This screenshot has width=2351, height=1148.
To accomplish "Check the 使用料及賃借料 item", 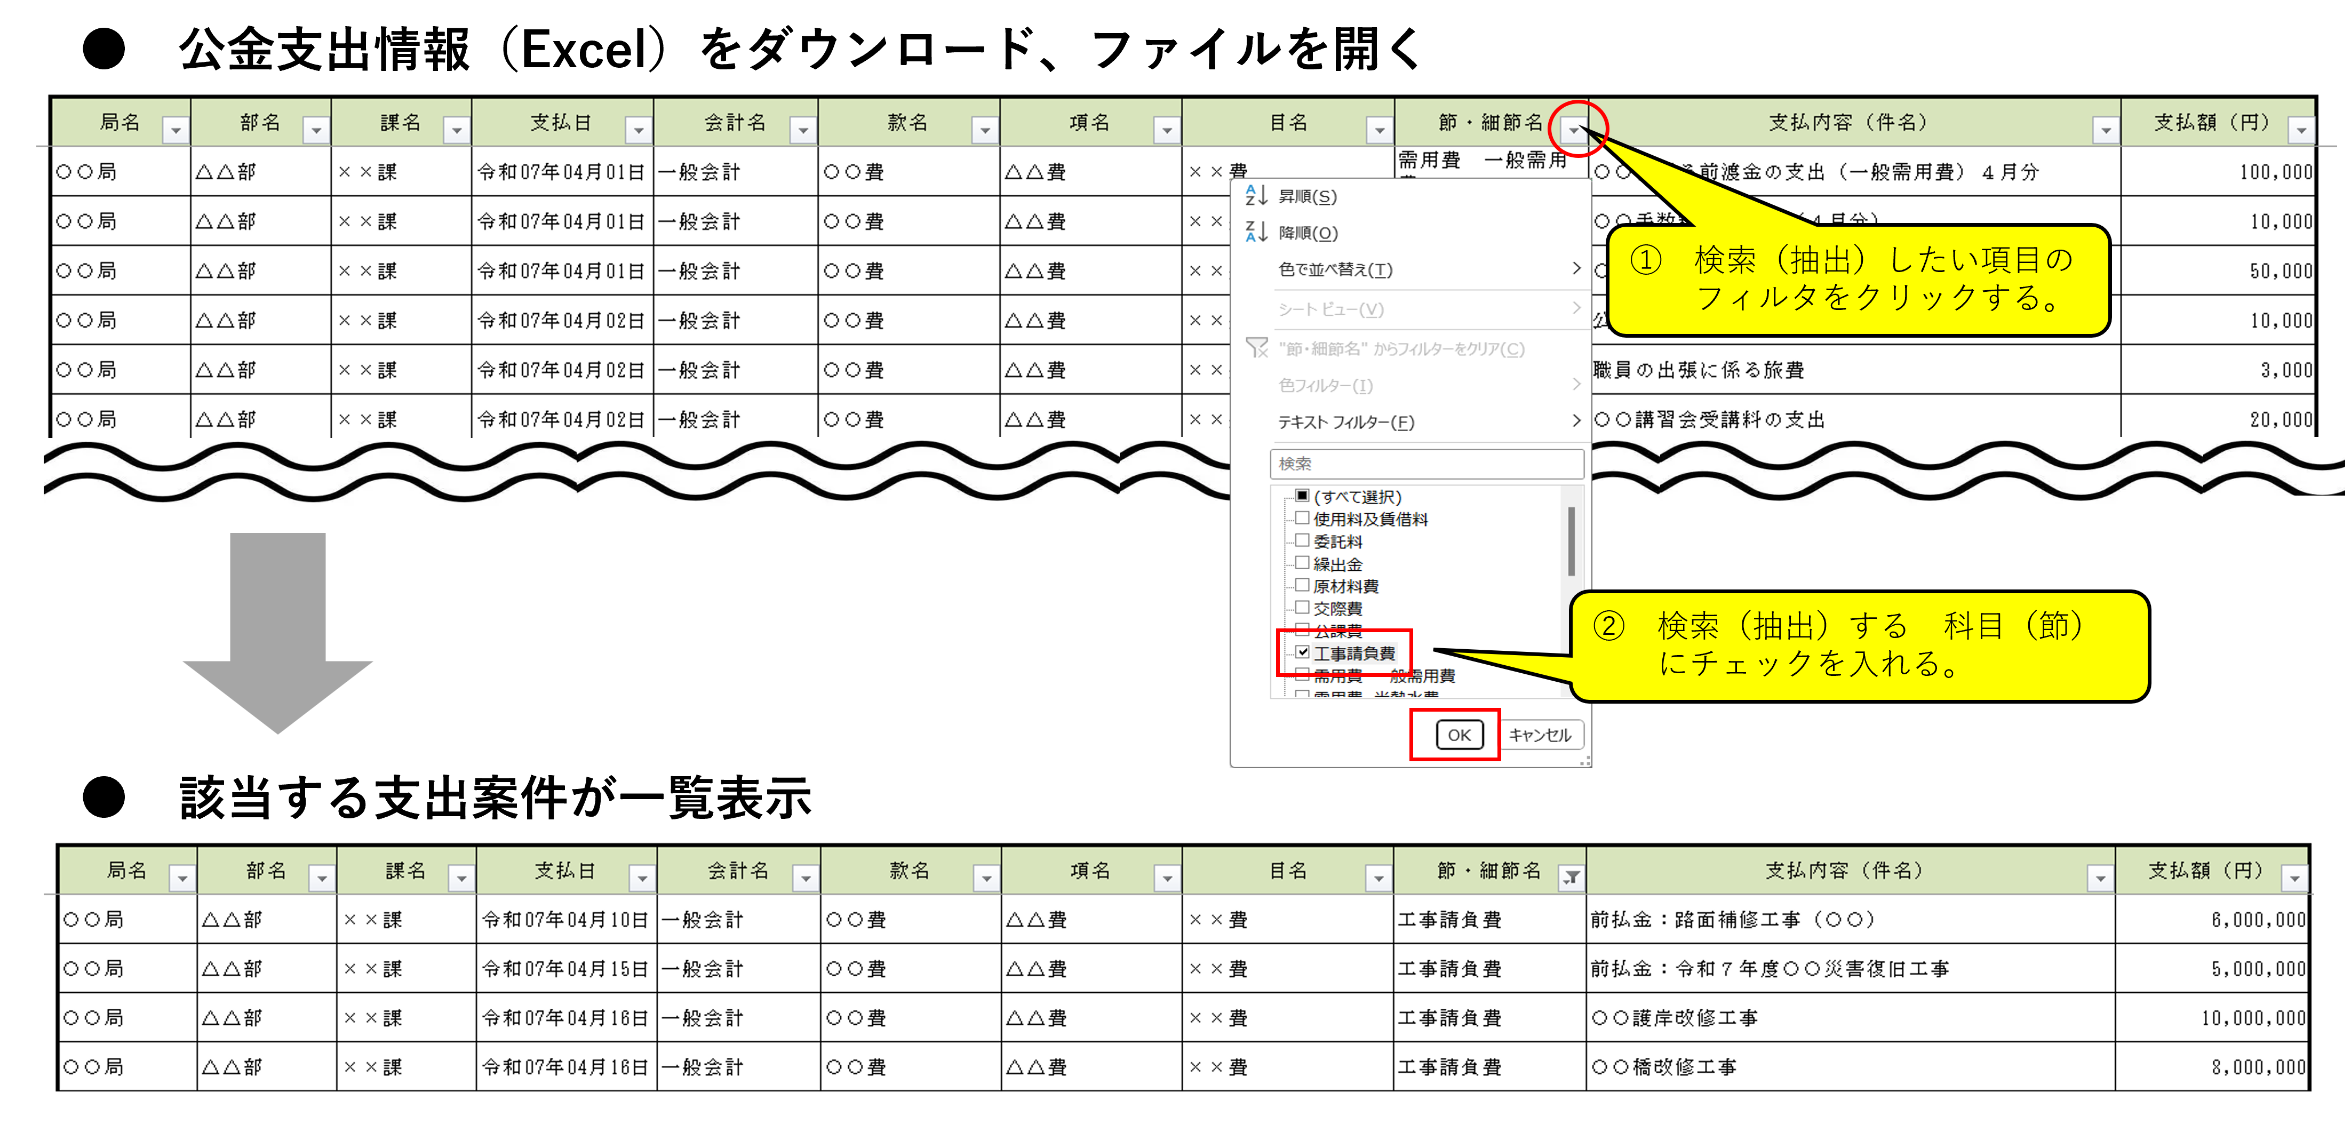I will [x=1302, y=517].
